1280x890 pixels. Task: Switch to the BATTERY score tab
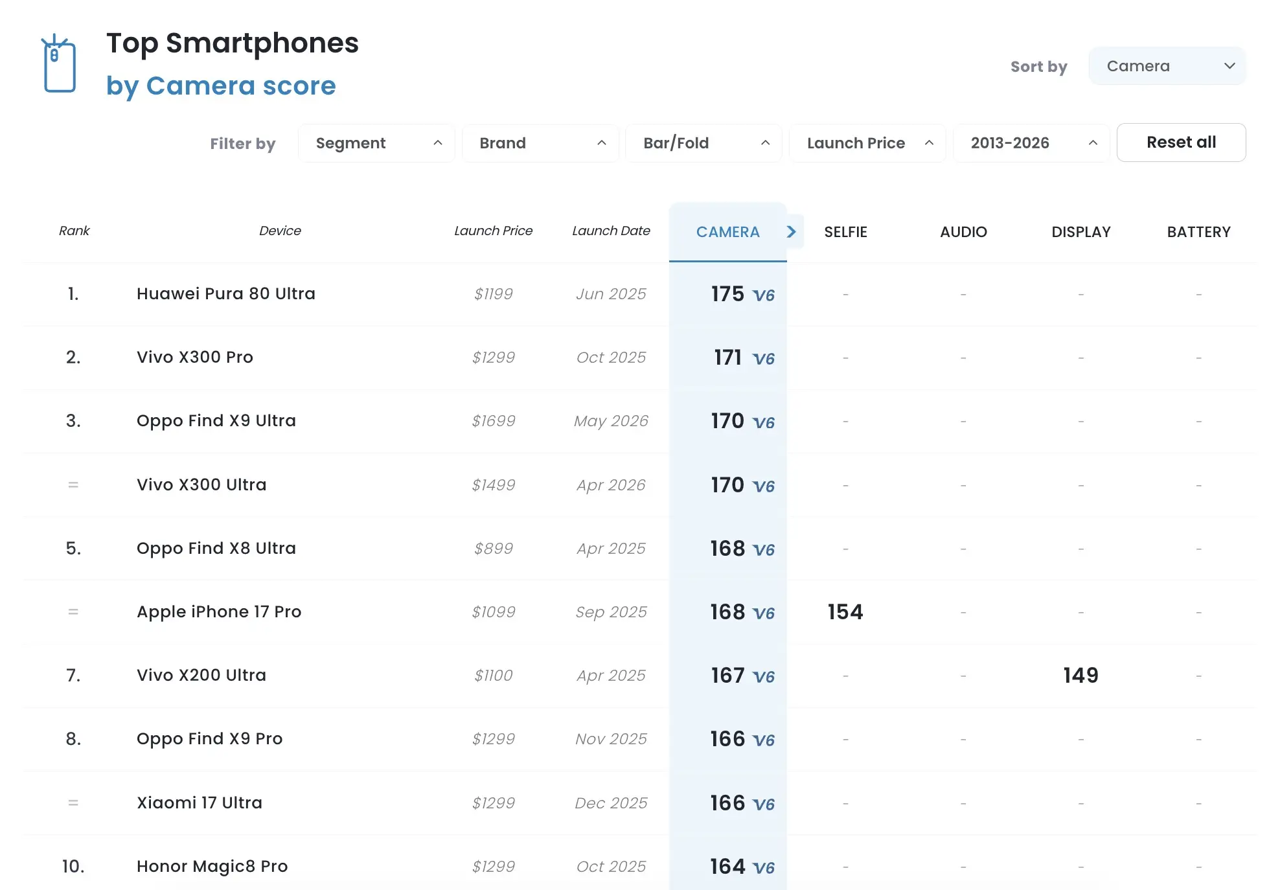(x=1198, y=232)
